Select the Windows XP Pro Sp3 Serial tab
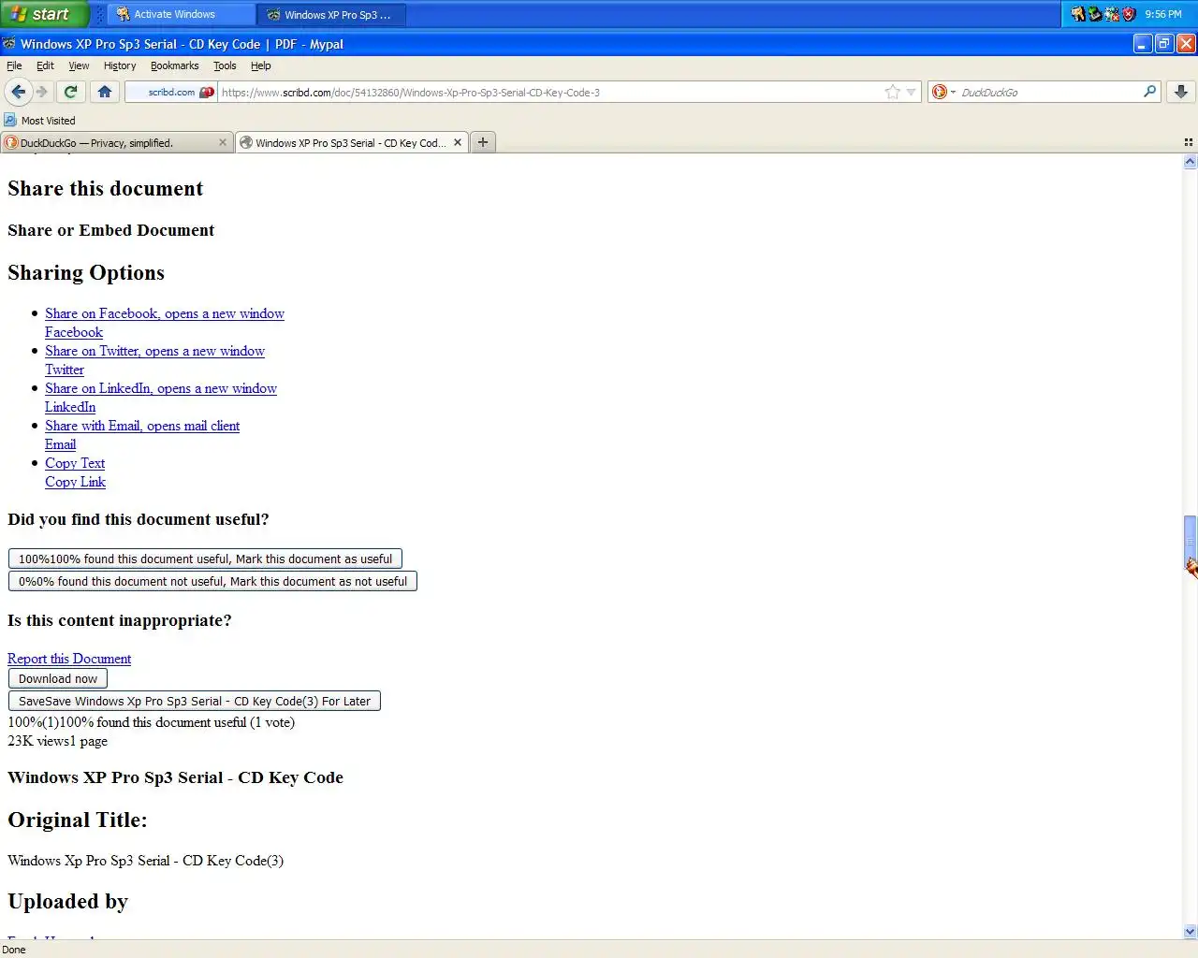Viewport: 1198px width, 958px height. (x=351, y=142)
